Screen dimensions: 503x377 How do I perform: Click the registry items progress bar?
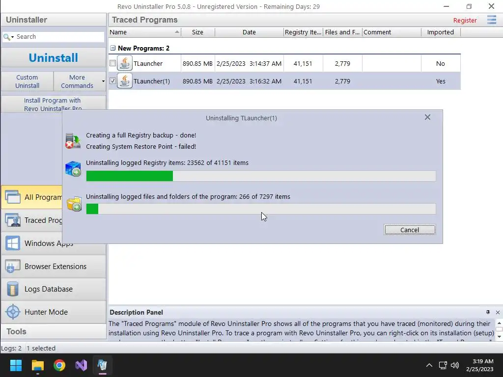point(261,176)
